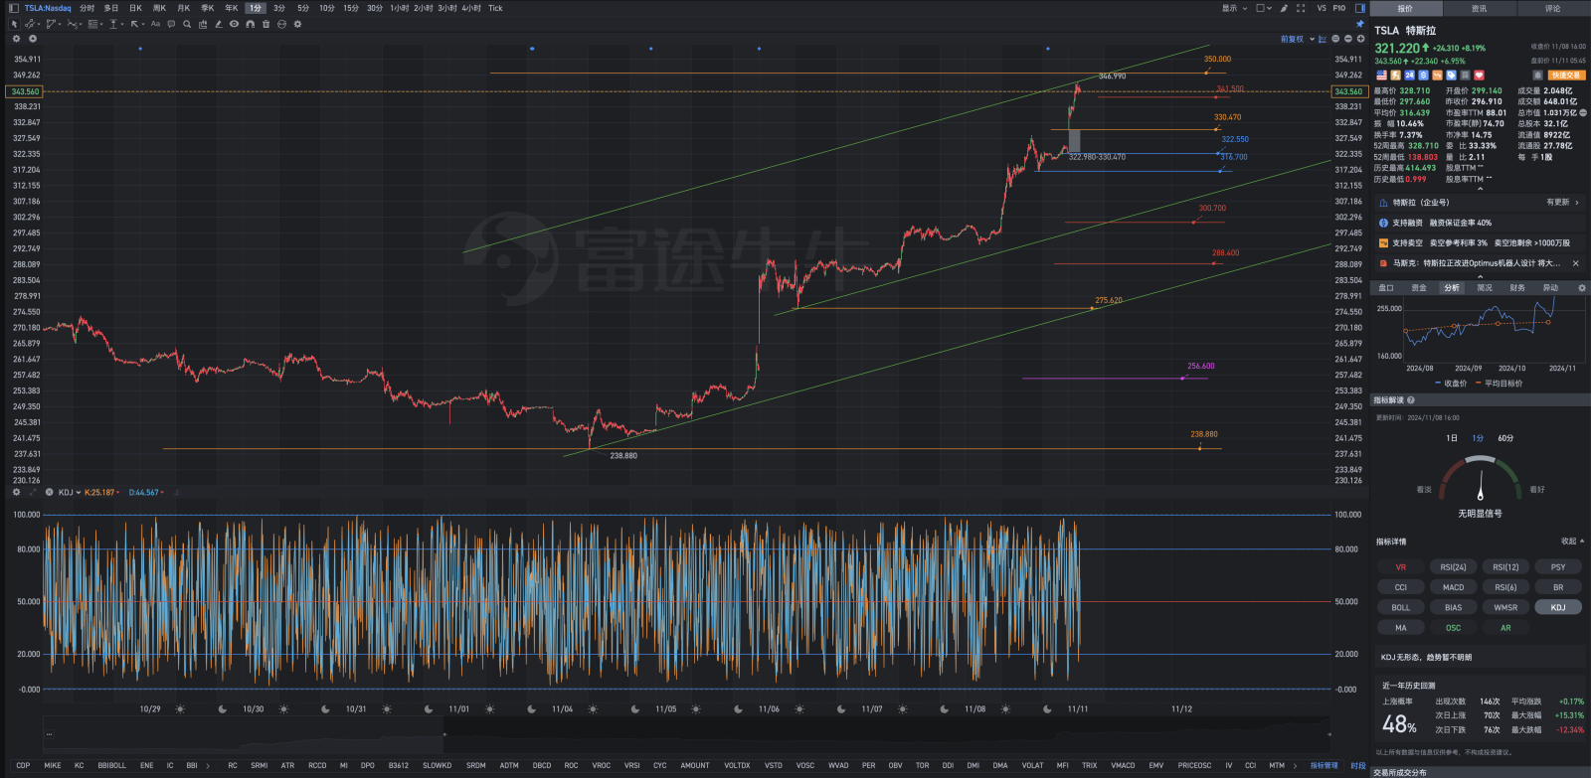Collapse the quote details with arrow
This screenshot has width=1591, height=778.
click(1480, 188)
